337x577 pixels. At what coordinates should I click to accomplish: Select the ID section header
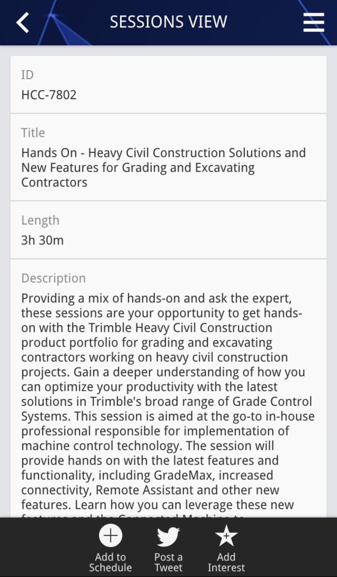click(27, 75)
